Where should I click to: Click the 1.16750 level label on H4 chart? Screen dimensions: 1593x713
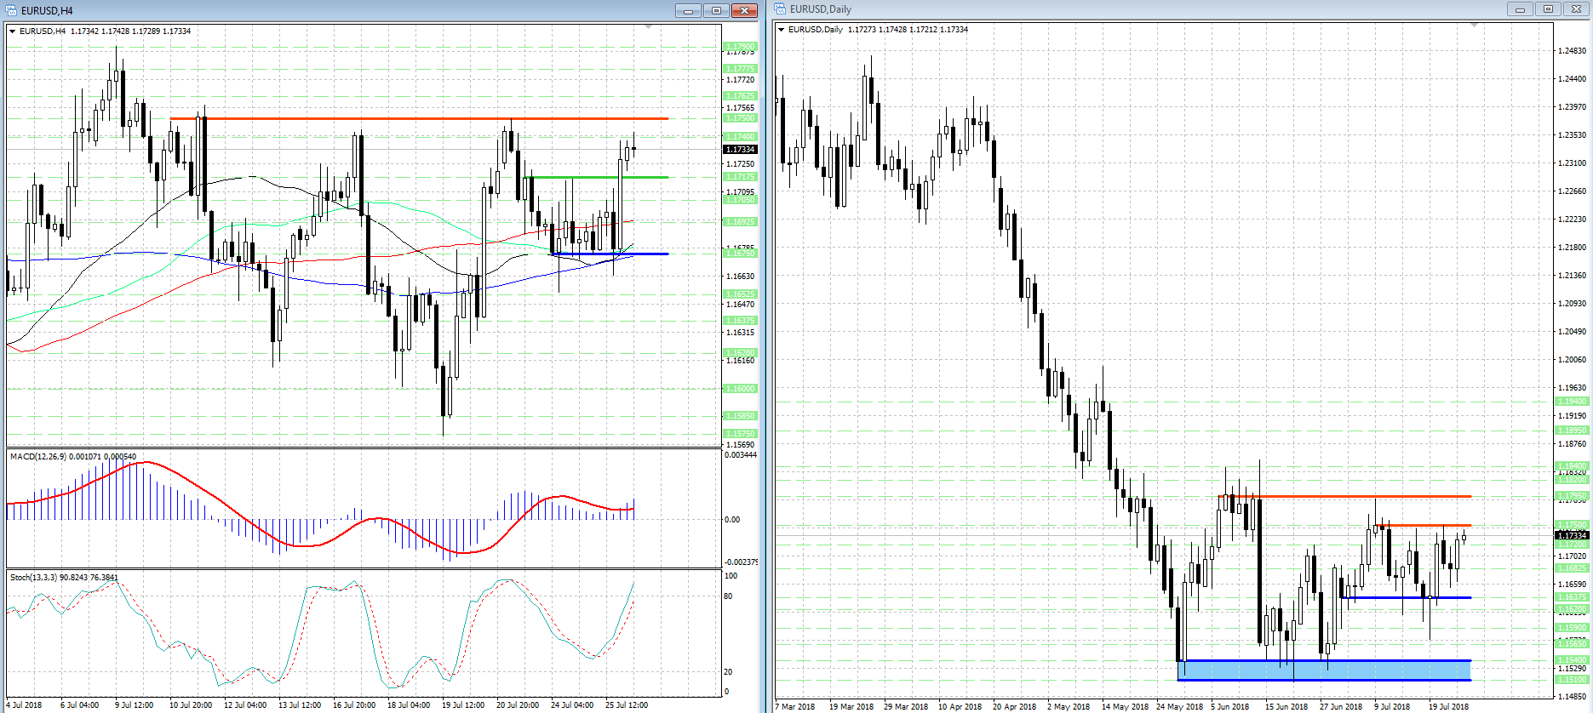[x=740, y=254]
